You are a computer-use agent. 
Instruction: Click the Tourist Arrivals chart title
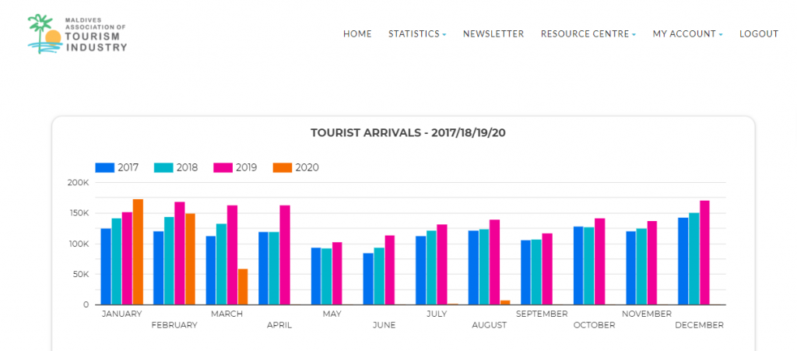(x=408, y=133)
